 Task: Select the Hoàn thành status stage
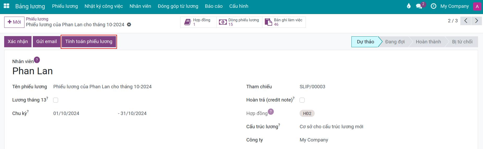(x=428, y=42)
